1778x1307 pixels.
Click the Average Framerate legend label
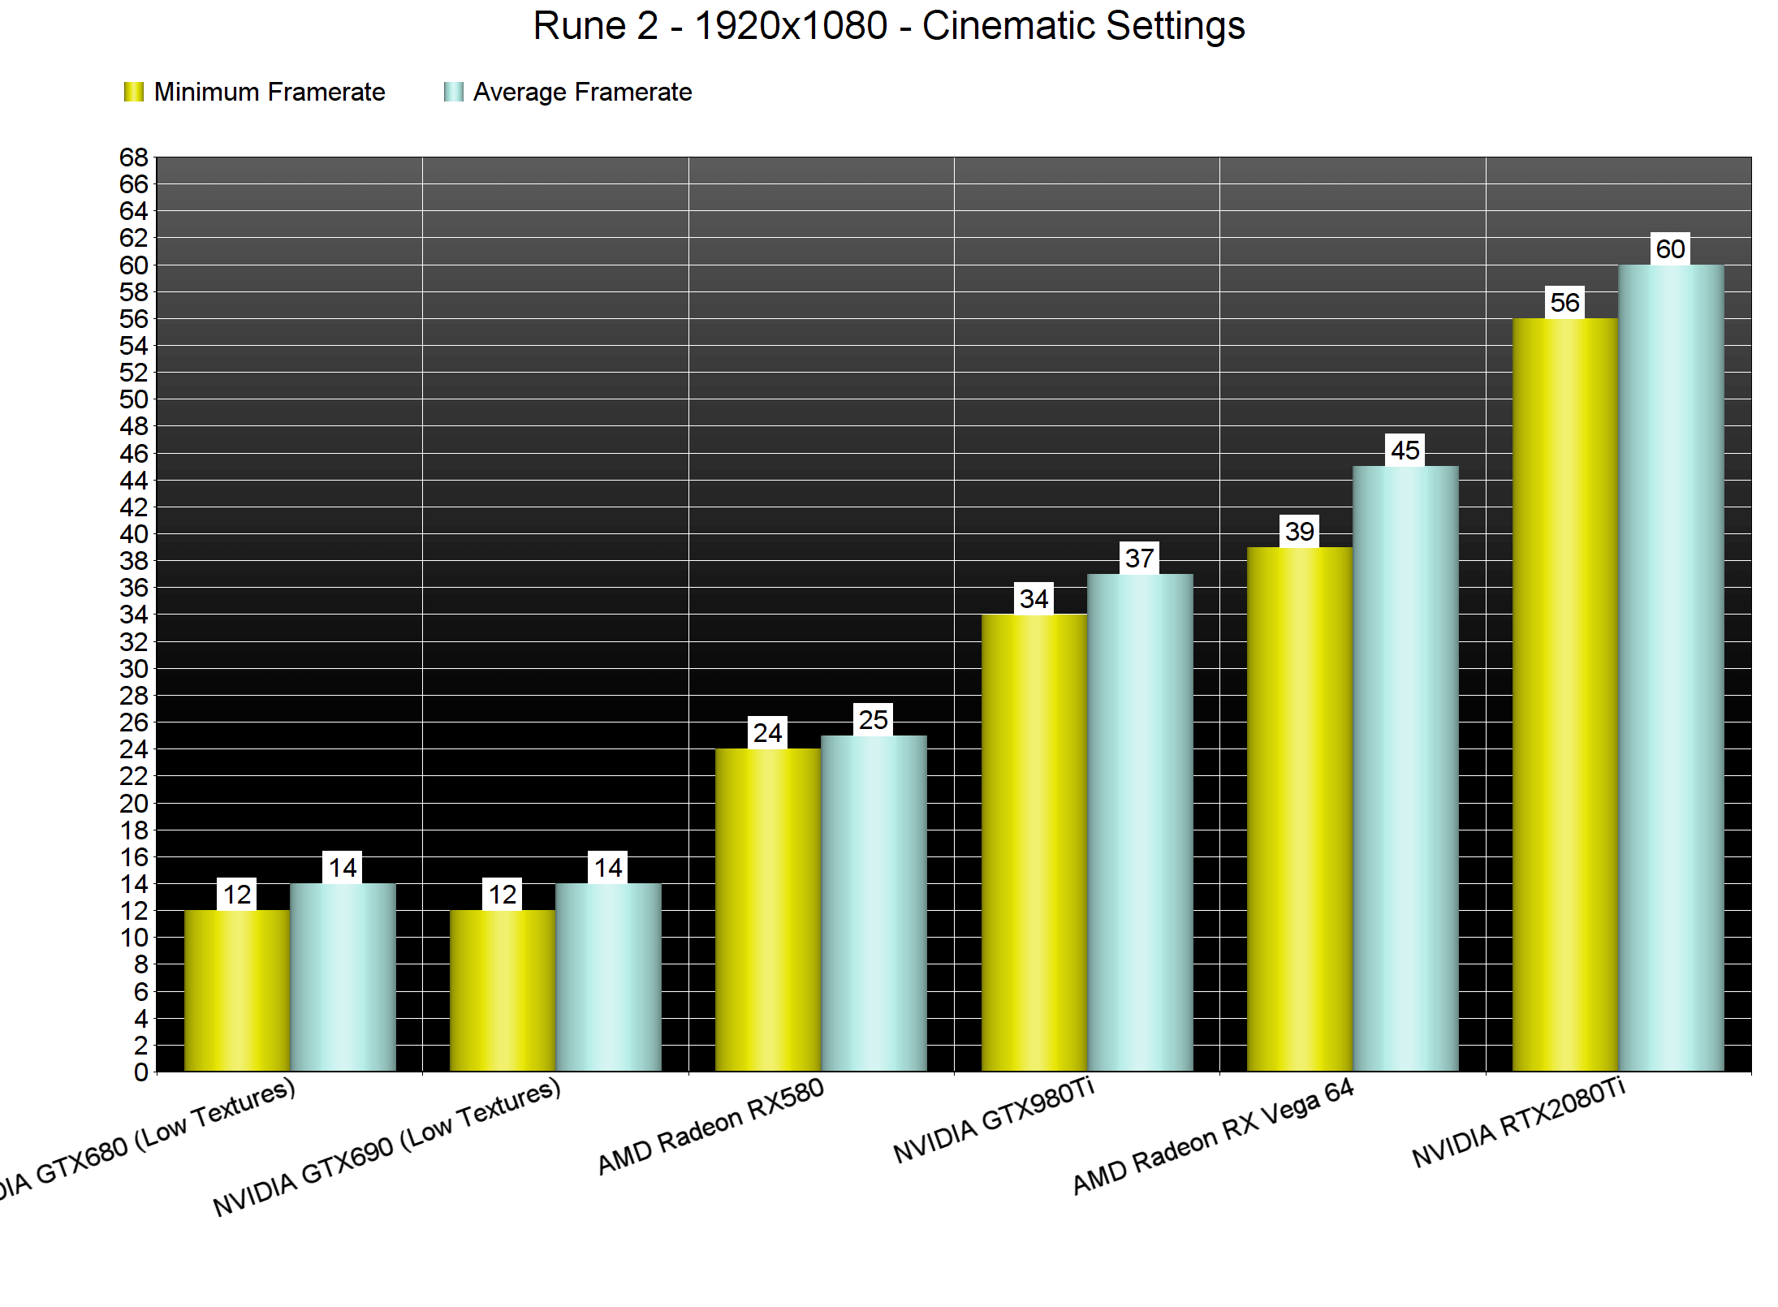coord(582,92)
